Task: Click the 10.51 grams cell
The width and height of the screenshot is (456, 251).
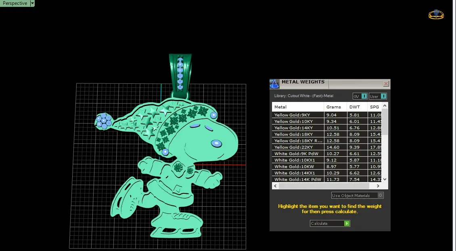Action: 335,128
